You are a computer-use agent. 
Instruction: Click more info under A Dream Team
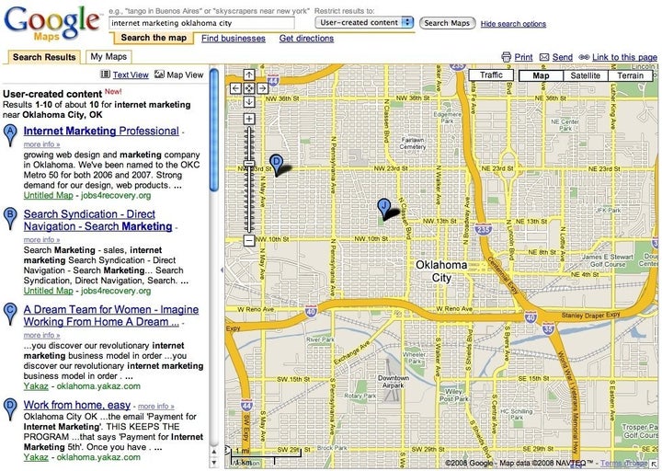(41, 336)
